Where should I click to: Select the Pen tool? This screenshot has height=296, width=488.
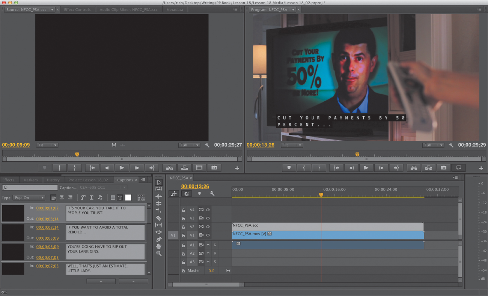[159, 239]
